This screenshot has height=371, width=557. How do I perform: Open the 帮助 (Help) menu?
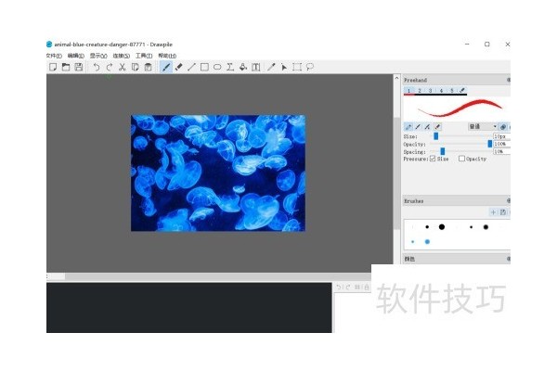click(167, 56)
